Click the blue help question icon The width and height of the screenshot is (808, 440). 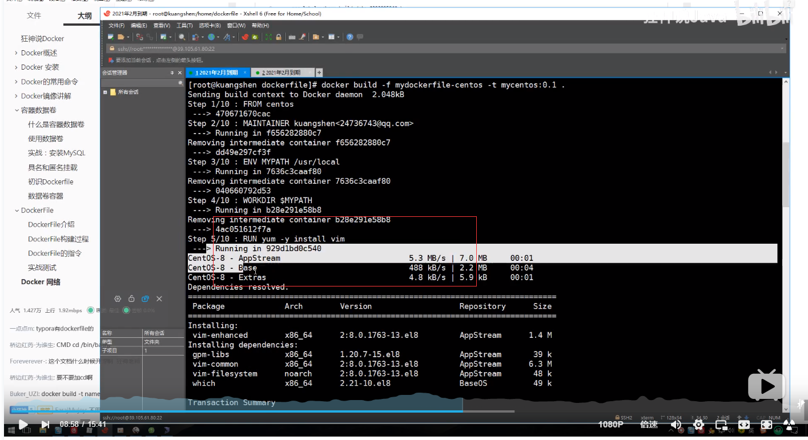[349, 37]
